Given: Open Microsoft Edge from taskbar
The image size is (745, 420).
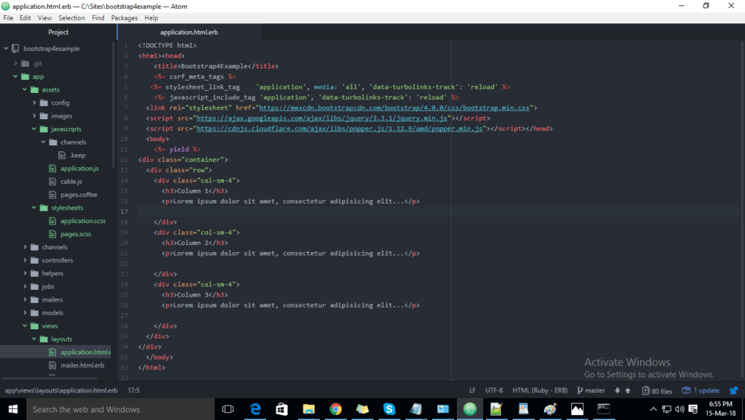Looking at the screenshot, I should [x=255, y=409].
